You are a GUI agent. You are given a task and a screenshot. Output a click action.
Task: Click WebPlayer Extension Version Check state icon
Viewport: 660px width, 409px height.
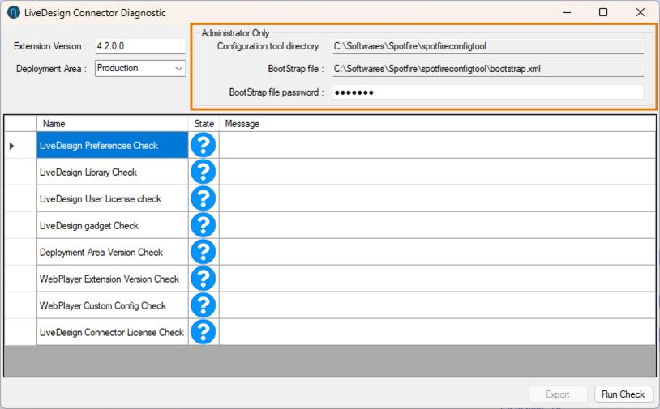204,279
